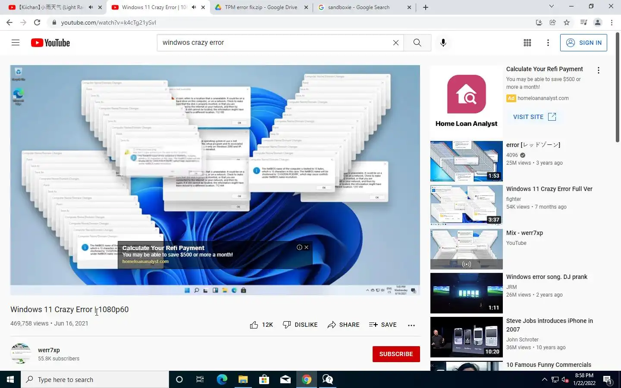Viewport: 621px width, 388px height.
Task: Open options menu for sidebar ad
Action: [x=598, y=70]
